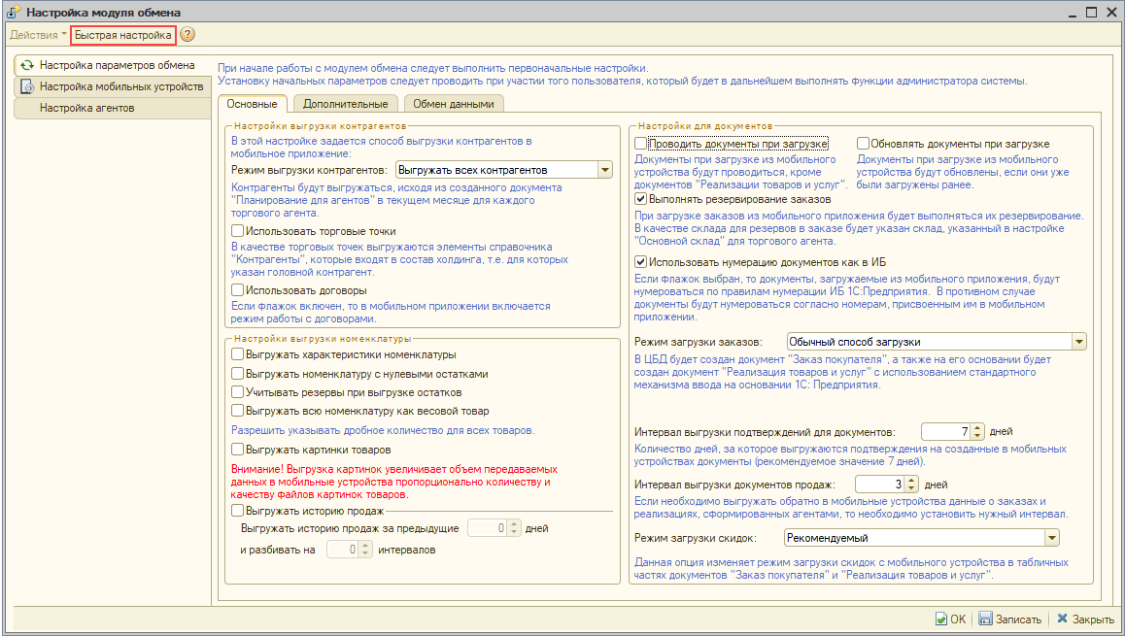The width and height of the screenshot is (1125, 636).
Task: Enable Использовать договоры checkbox
Action: [x=237, y=290]
